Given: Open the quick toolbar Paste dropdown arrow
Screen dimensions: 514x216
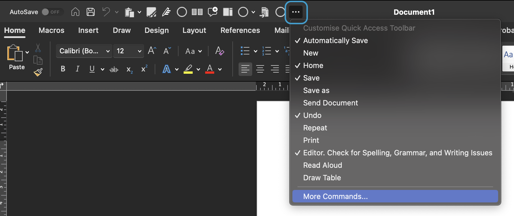Looking at the screenshot, I should click(x=139, y=12).
